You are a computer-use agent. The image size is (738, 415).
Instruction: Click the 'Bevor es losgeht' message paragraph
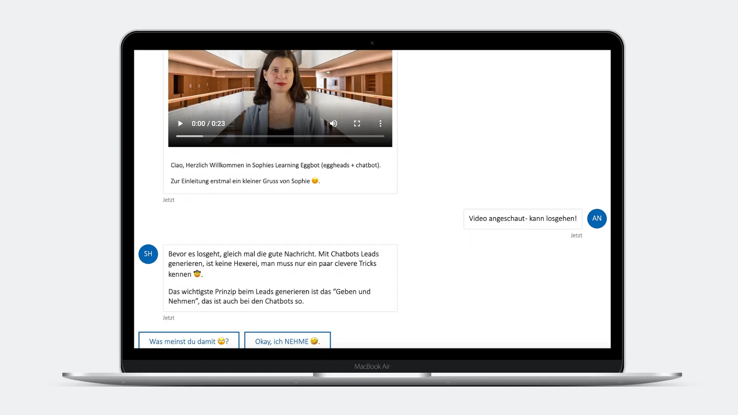[x=273, y=264]
